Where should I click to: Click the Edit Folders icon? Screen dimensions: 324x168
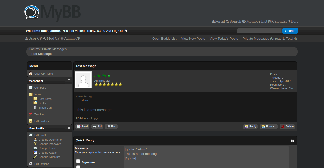click(31, 121)
